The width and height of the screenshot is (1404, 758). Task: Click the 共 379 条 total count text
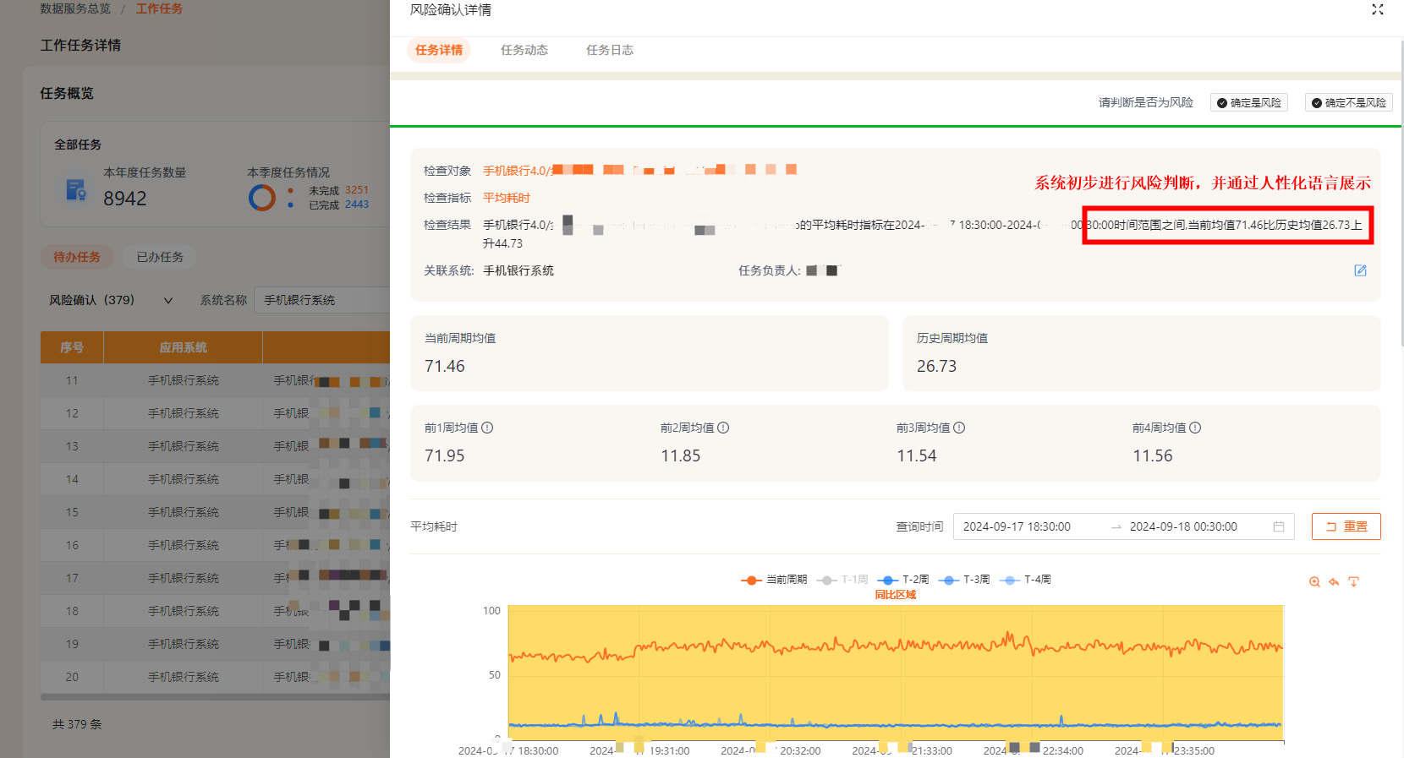point(77,724)
